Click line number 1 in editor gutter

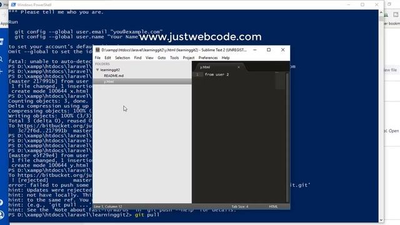tap(197, 74)
